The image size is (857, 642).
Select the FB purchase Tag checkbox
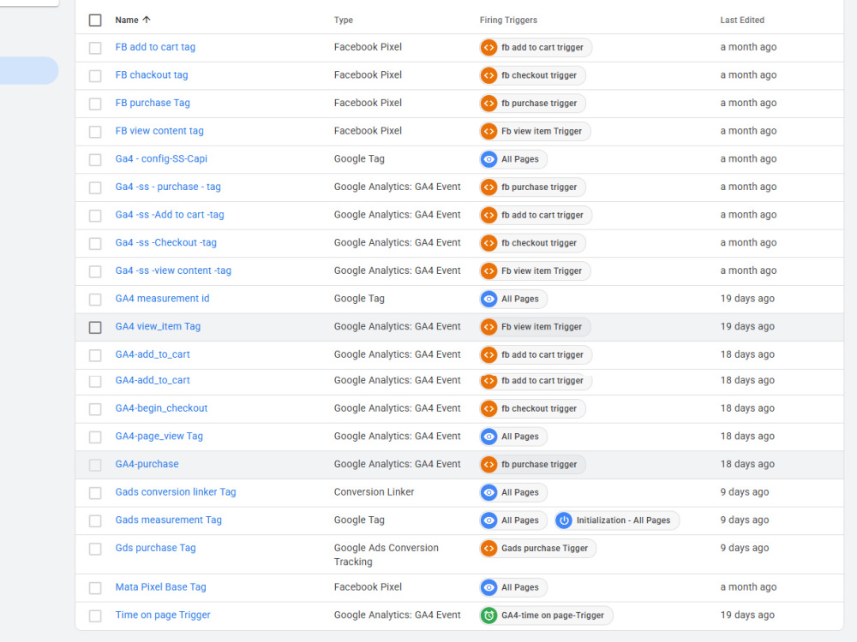tap(95, 104)
